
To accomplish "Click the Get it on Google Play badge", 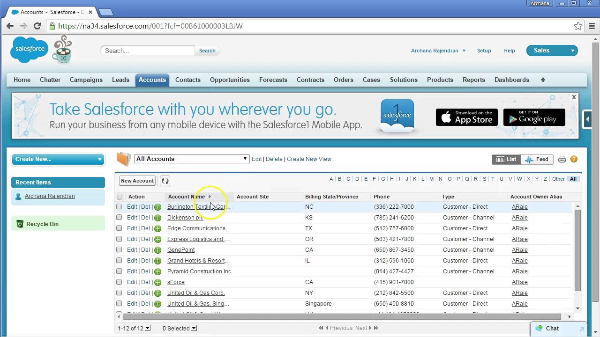I will pos(534,117).
